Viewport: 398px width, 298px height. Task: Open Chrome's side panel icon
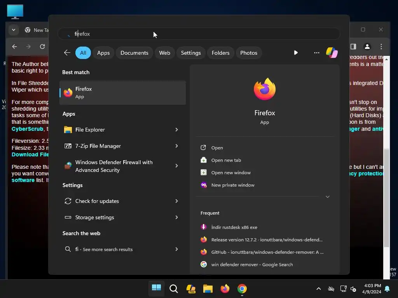353,47
